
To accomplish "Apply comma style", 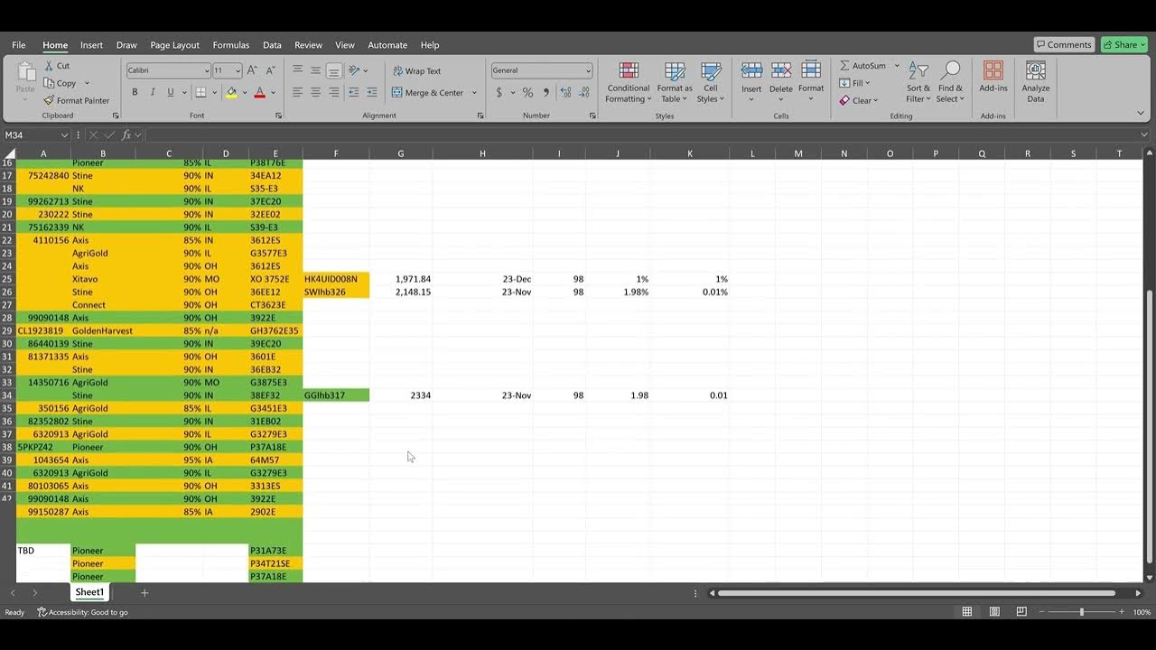I will point(545,92).
